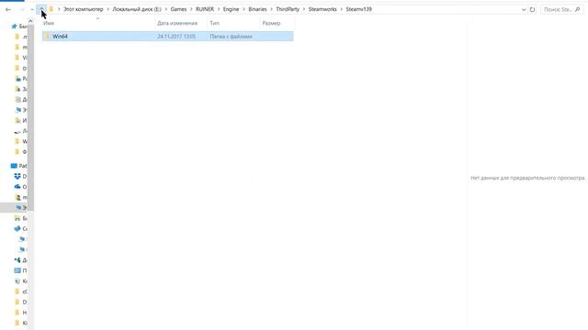Screen dimensions: 588x330
Task: Open Quick access star in navigation pane
Action: (15, 27)
